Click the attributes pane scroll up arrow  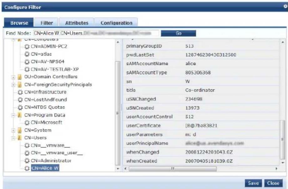pyautogui.click(x=283, y=42)
